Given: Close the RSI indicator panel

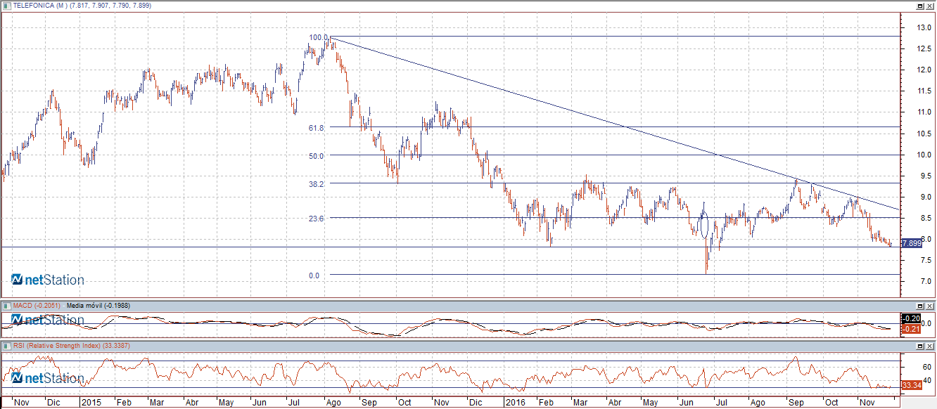Looking at the screenshot, I should tap(930, 346).
